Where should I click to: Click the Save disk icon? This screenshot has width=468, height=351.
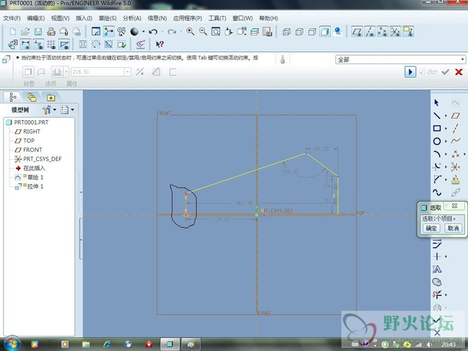pos(38,32)
